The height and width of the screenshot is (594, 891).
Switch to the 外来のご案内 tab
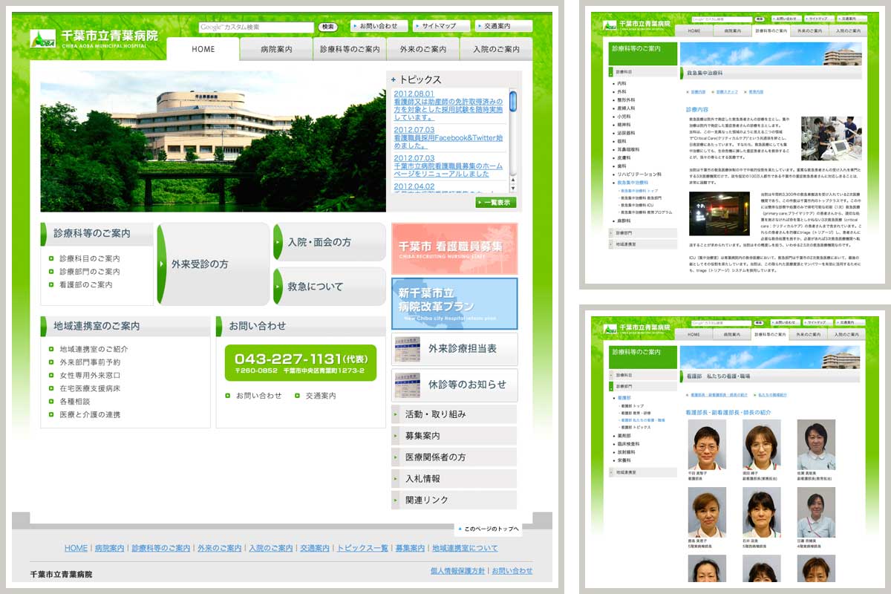[422, 50]
